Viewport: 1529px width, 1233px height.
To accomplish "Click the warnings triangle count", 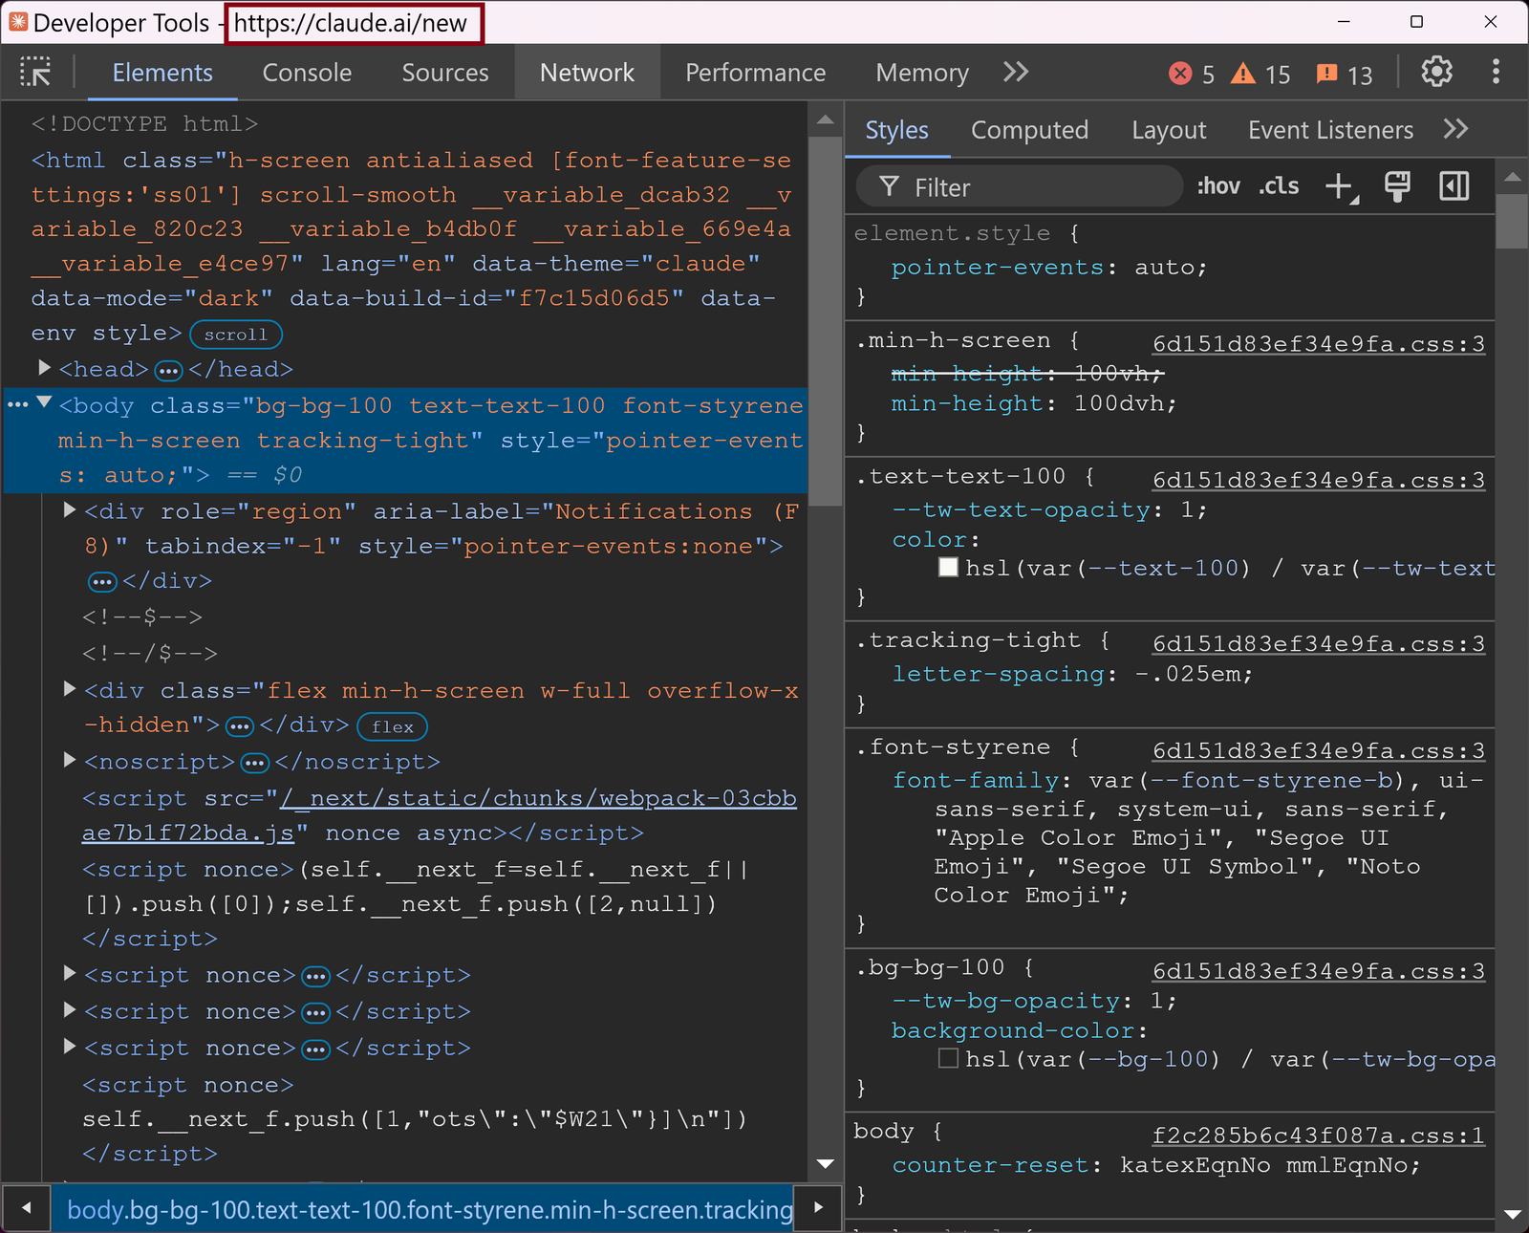I will (1243, 74).
